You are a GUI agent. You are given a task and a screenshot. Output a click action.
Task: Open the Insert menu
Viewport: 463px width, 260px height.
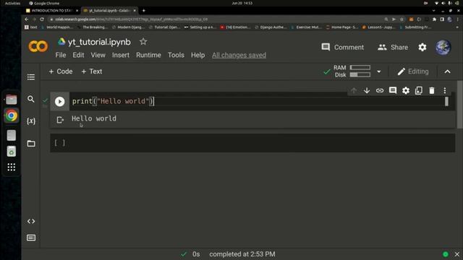pyautogui.click(x=121, y=55)
